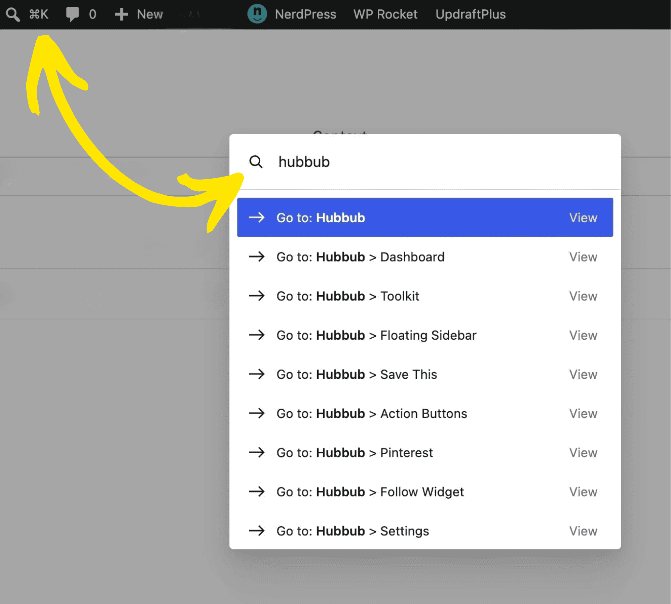Click View on the Follow Widget row

pos(583,492)
